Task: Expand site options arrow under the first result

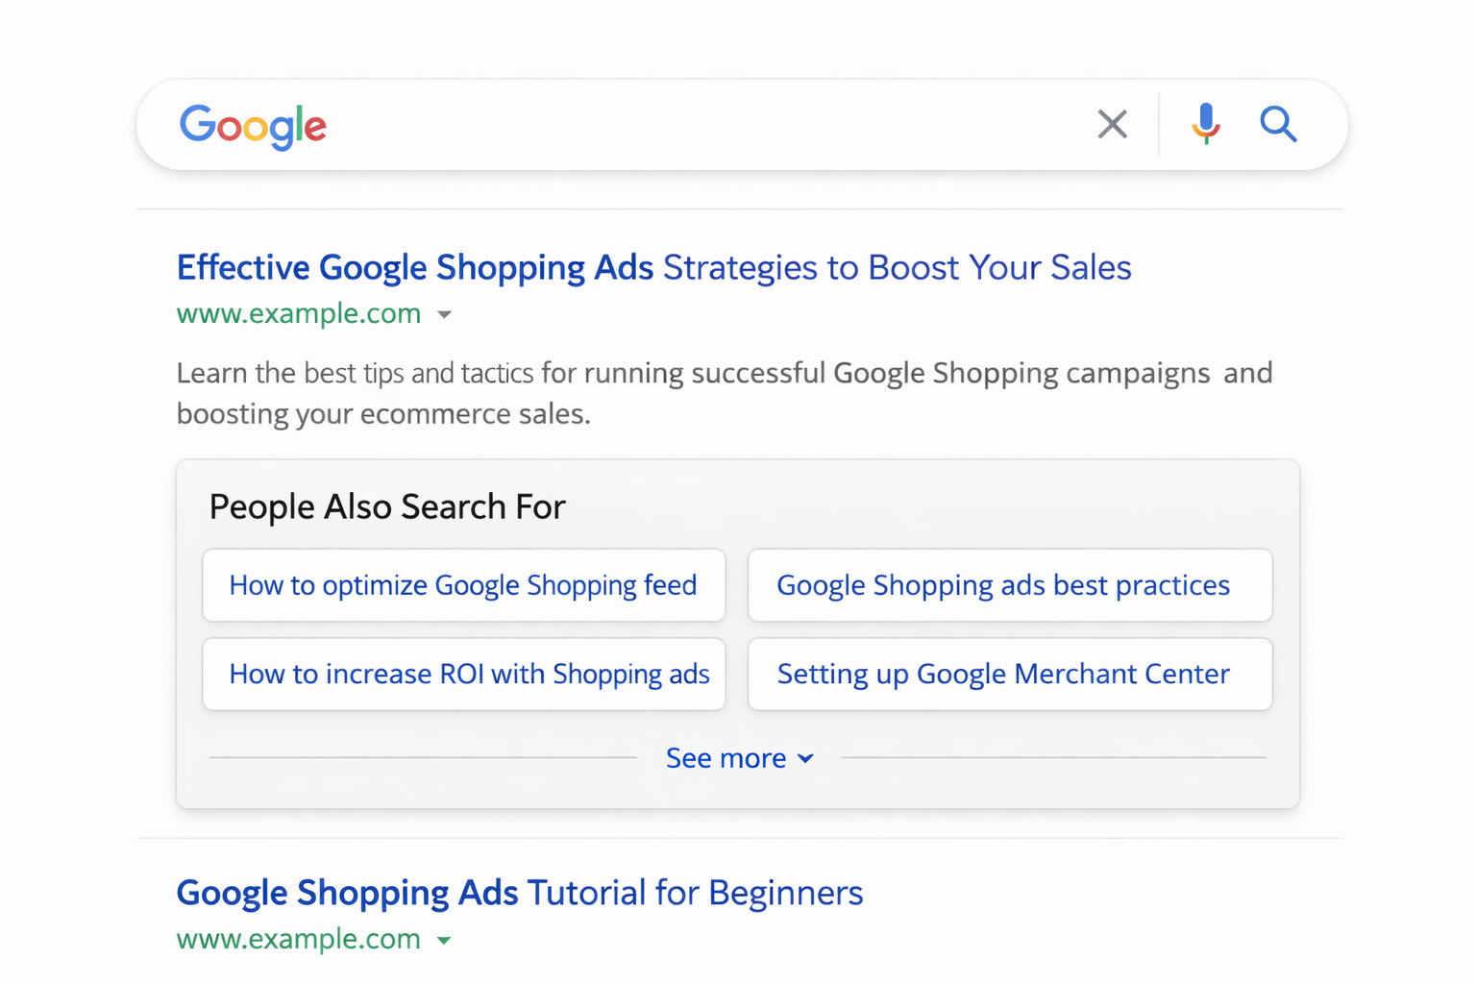Action: (445, 314)
